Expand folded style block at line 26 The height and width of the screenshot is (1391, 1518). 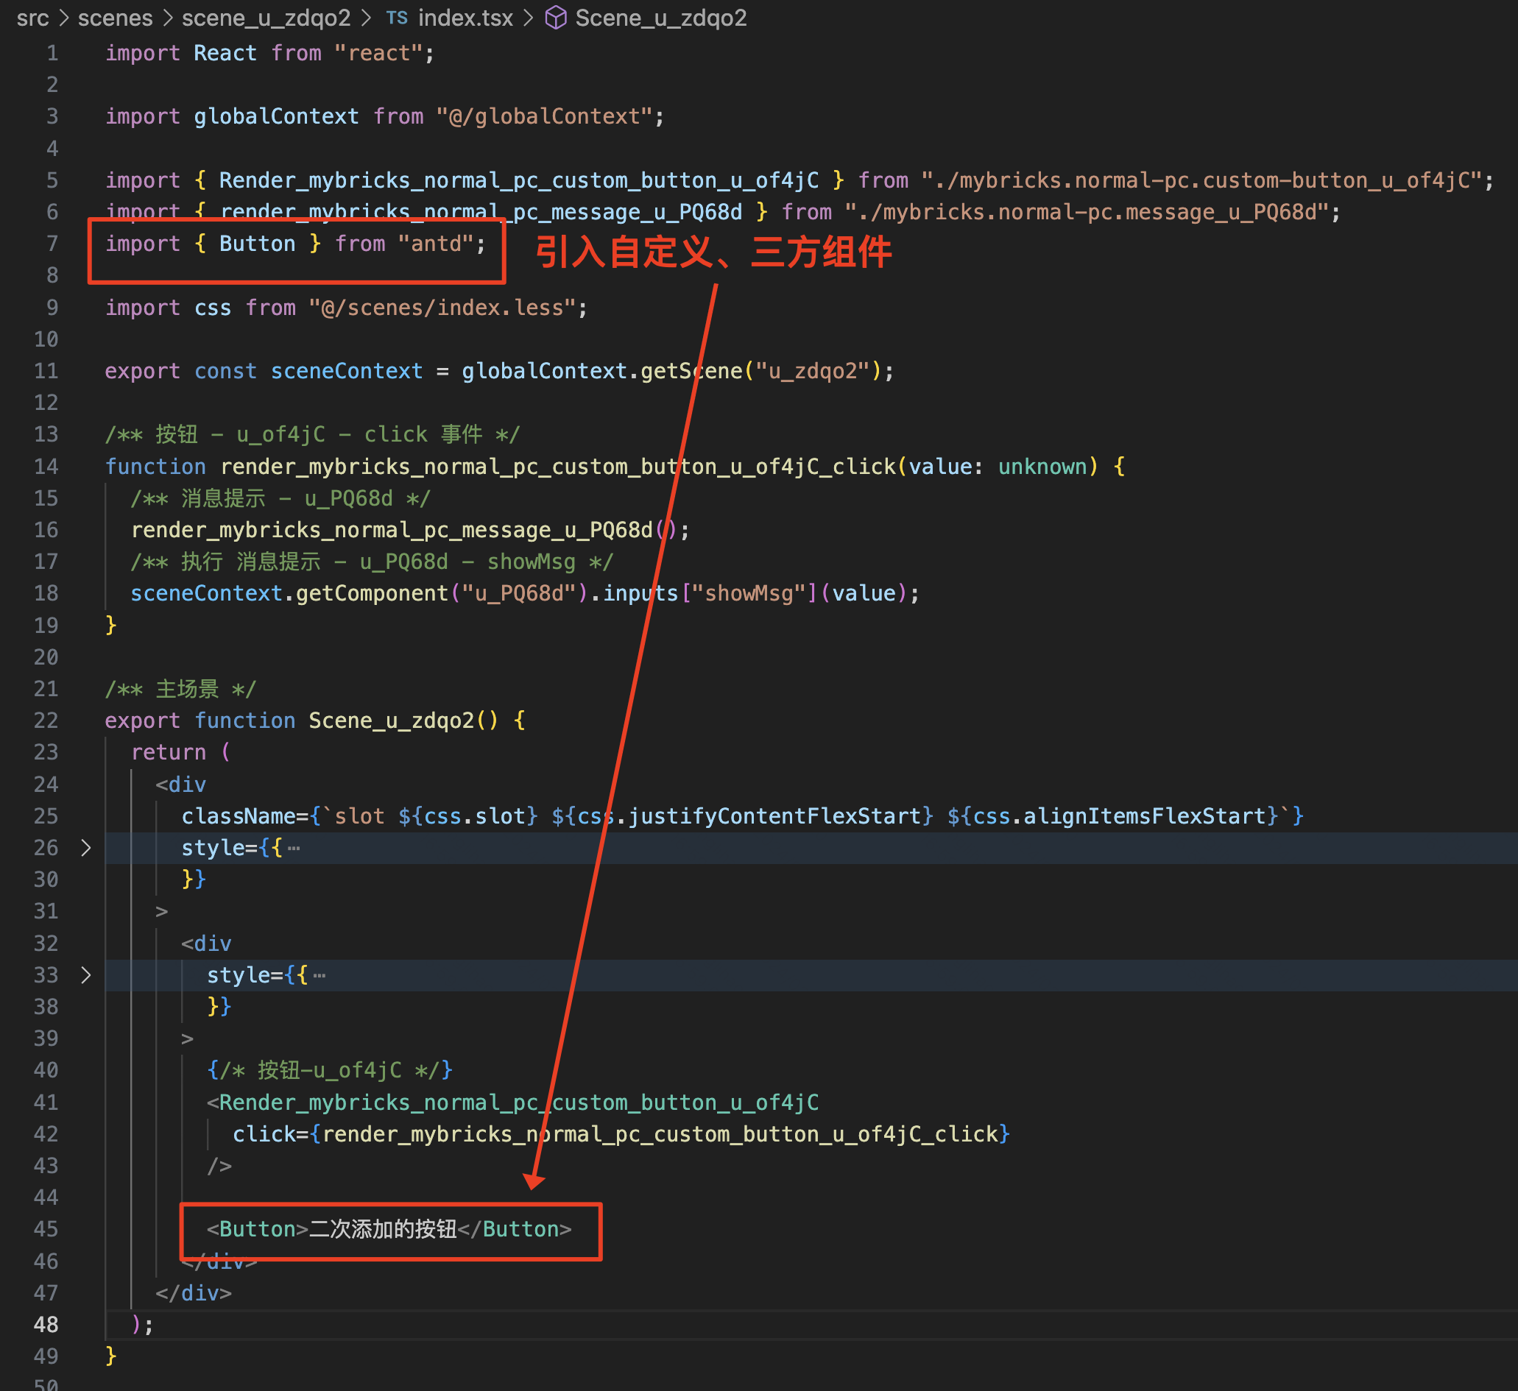pos(86,849)
